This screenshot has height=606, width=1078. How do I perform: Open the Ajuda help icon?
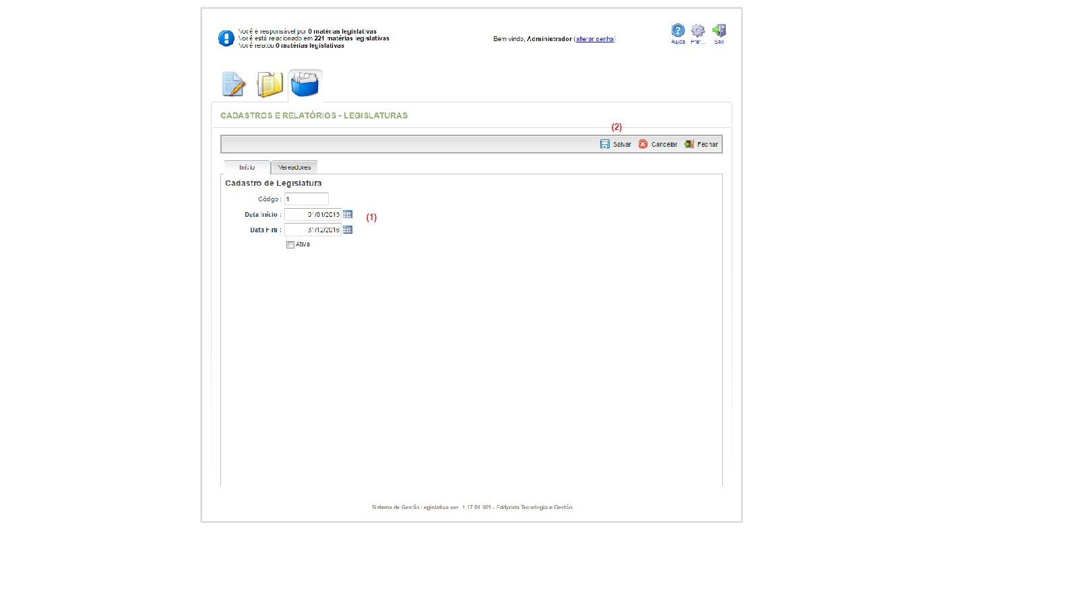click(x=678, y=34)
